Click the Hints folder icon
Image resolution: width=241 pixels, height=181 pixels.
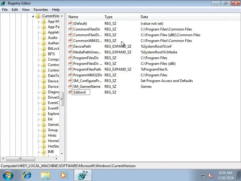(x=44, y=135)
